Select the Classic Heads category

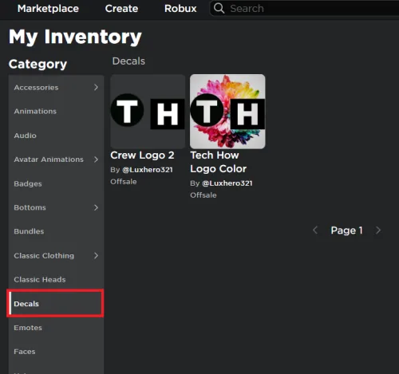pyautogui.click(x=56, y=279)
